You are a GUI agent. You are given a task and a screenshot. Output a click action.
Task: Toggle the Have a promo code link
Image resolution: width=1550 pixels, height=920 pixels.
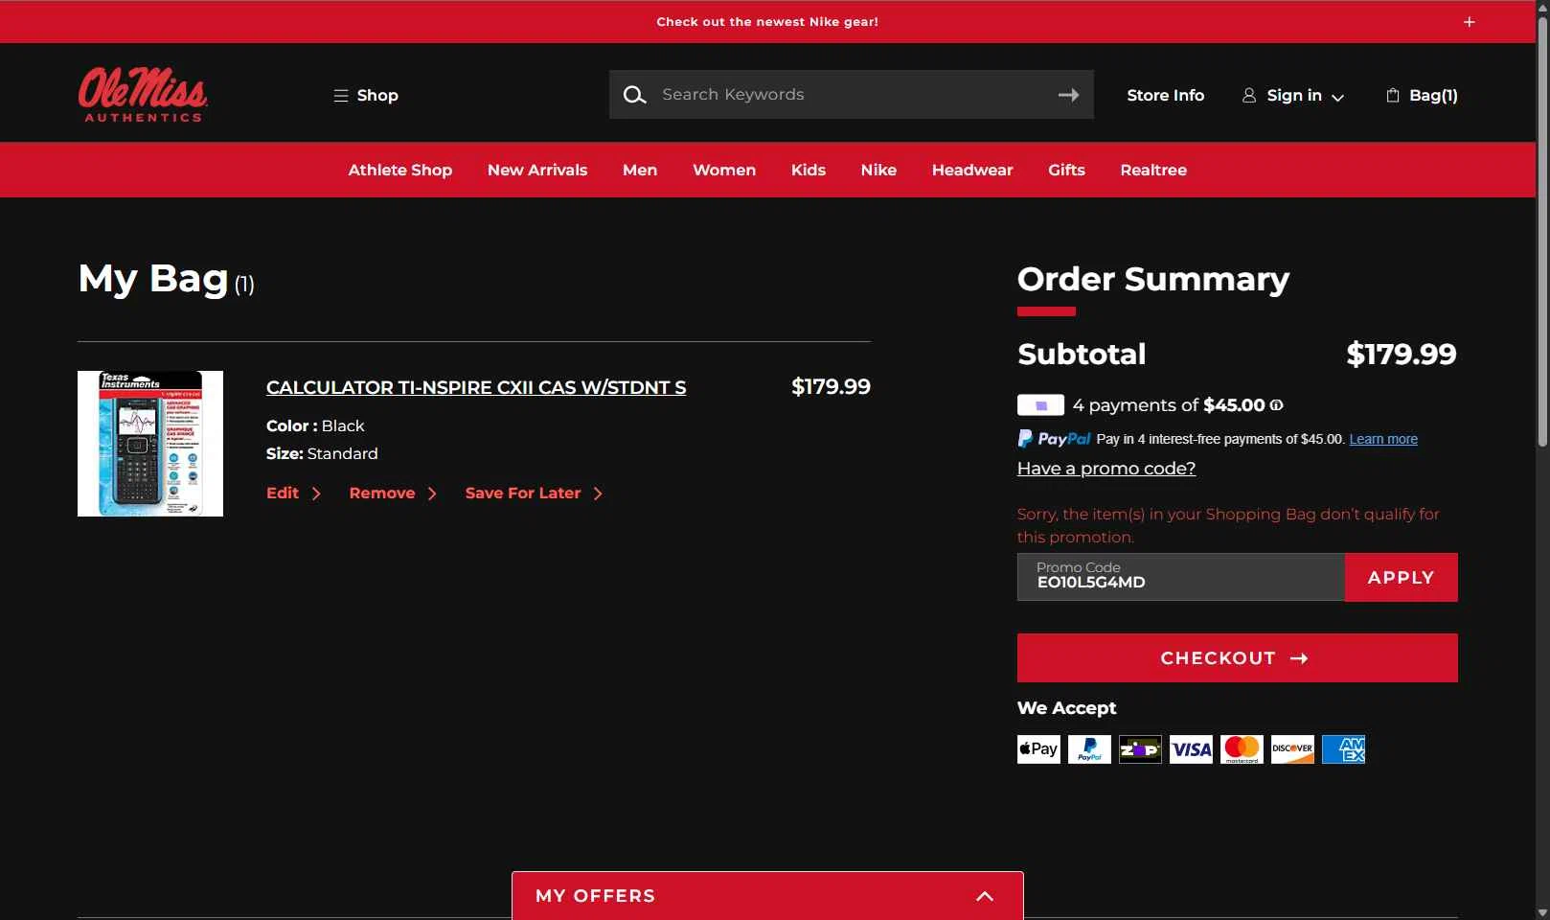tap(1106, 469)
